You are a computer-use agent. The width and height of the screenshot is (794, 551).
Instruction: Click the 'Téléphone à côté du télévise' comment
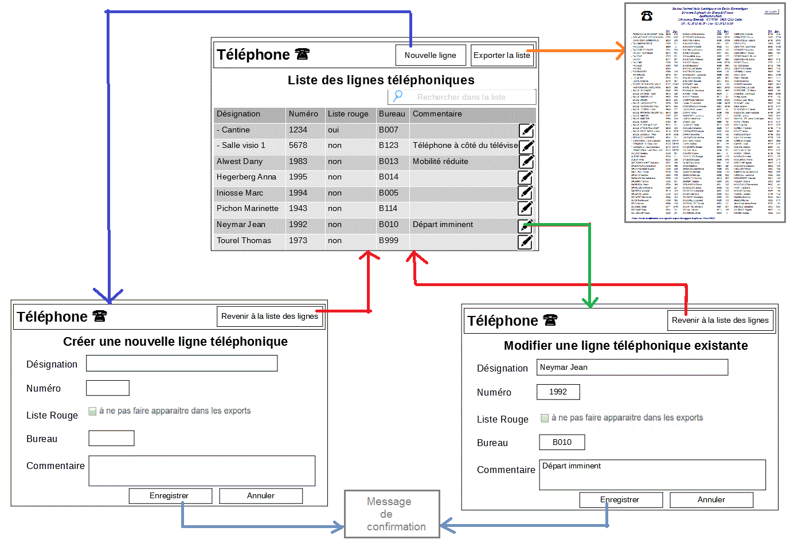tap(465, 145)
